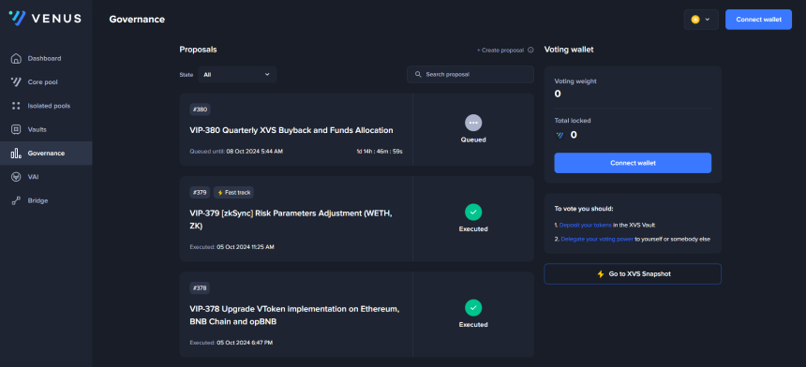
Task: Click the BNB chain coin icon
Action: pos(695,20)
